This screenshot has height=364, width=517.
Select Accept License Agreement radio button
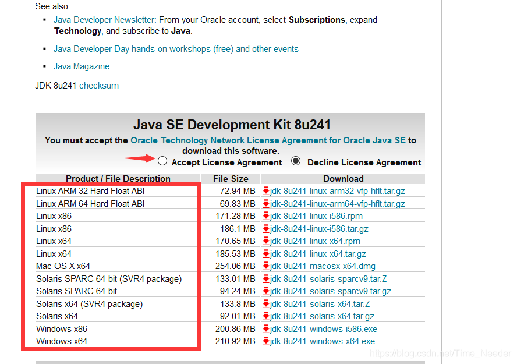(162, 161)
